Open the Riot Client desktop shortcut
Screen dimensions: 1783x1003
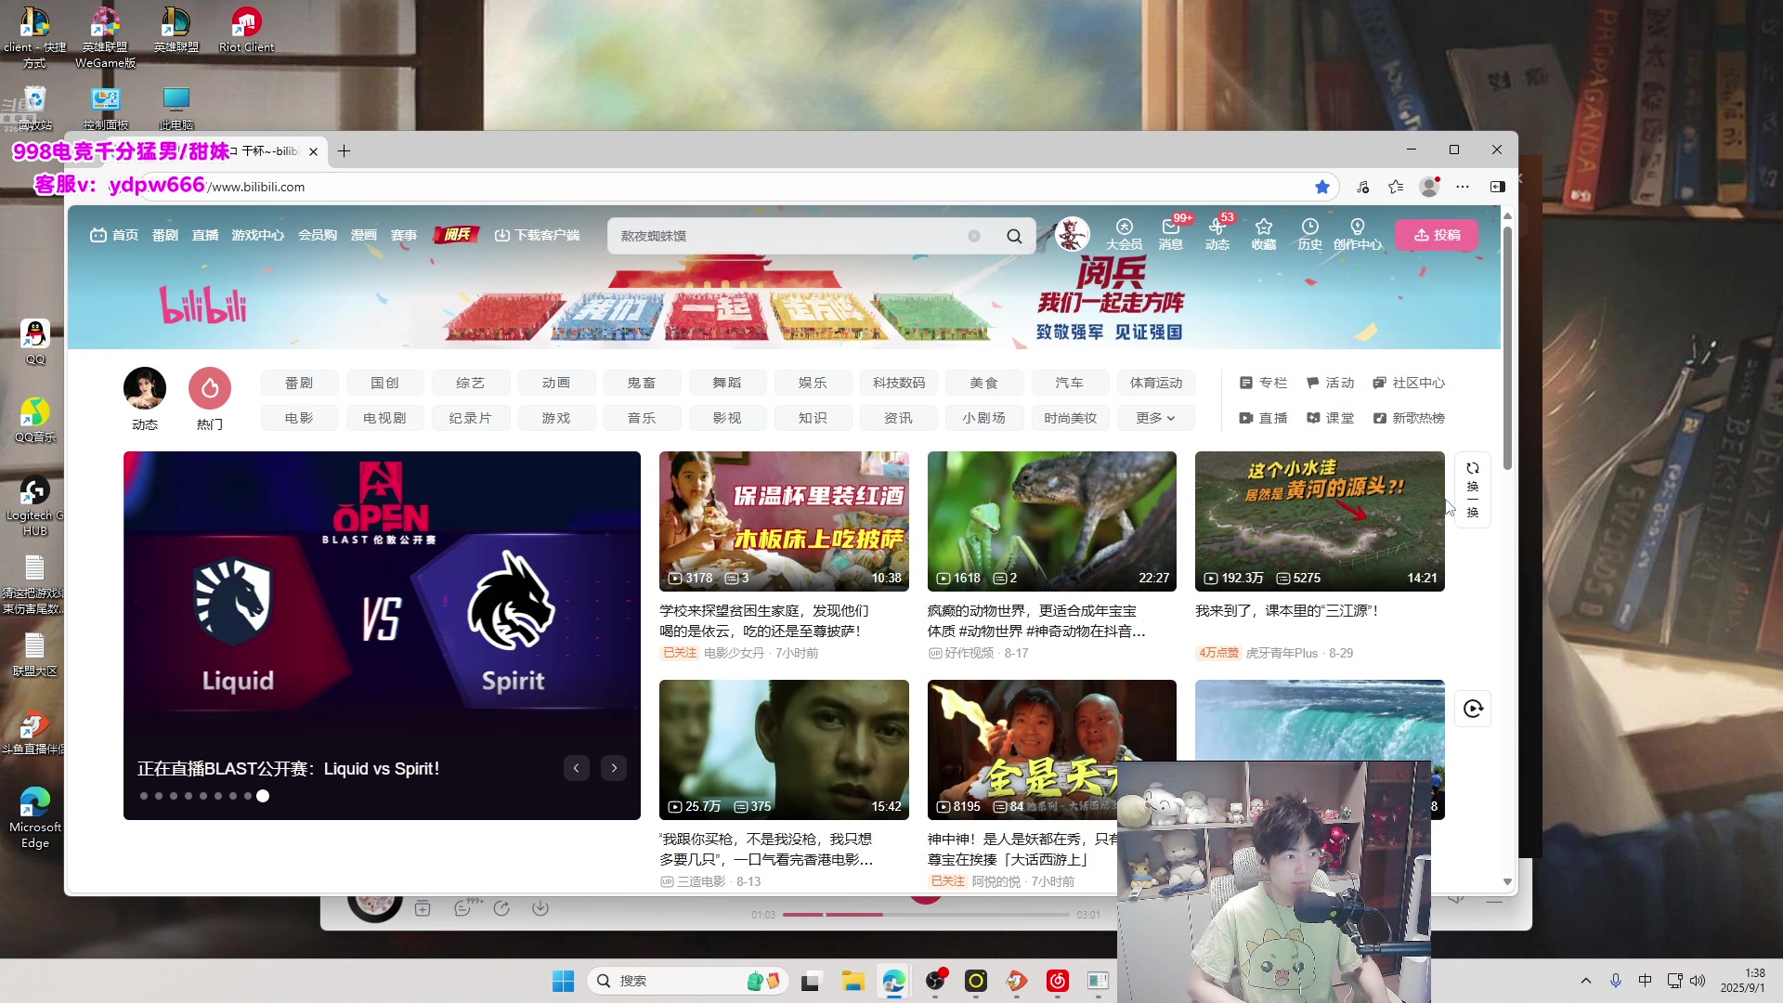pyautogui.click(x=246, y=30)
